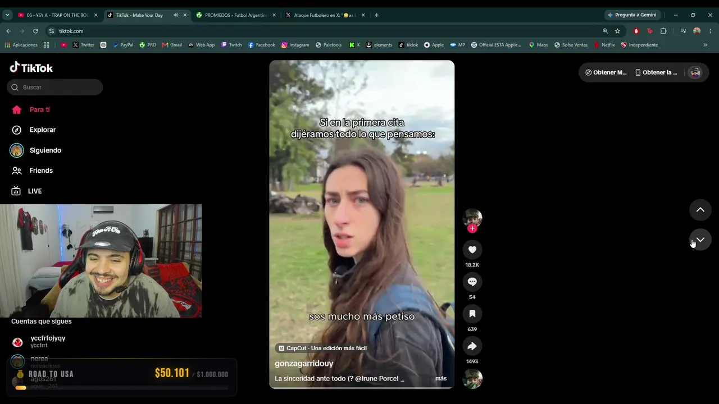719x404 pixels.
Task: Open the zoom magnifier in the address bar
Action: tap(605, 31)
